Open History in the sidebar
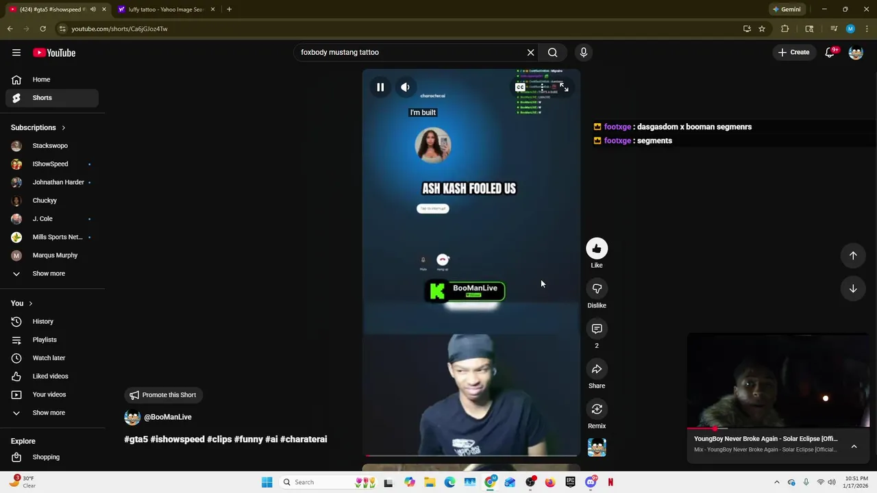Screen dimensions: 877x493 (x=52, y=321)
